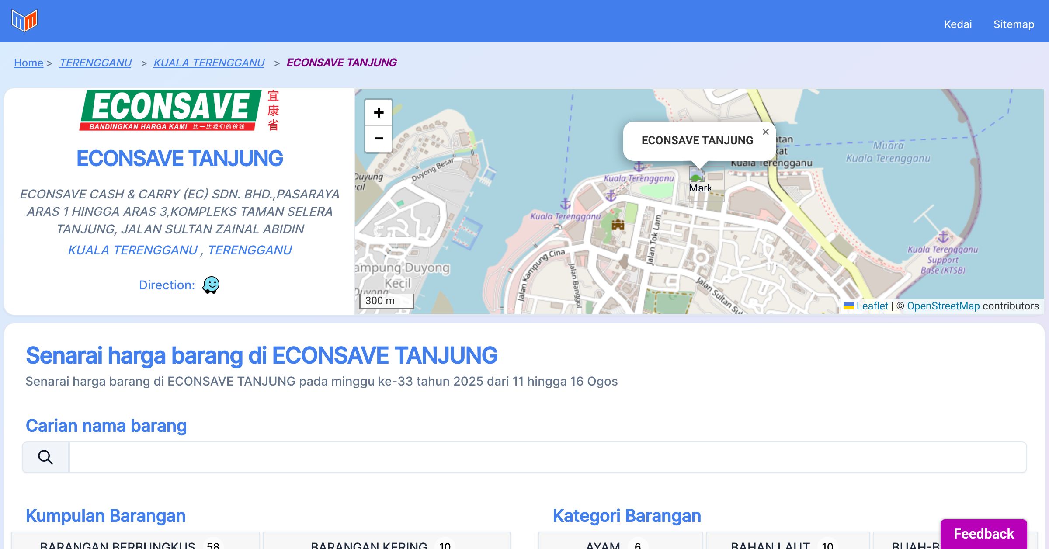Viewport: 1049px width, 549px height.
Task: Zoom in on the map
Action: [x=379, y=113]
